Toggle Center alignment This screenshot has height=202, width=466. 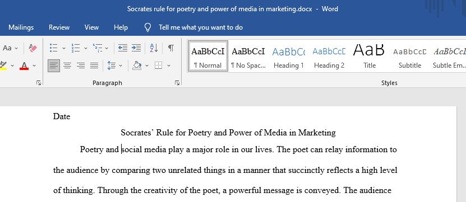tap(67, 65)
